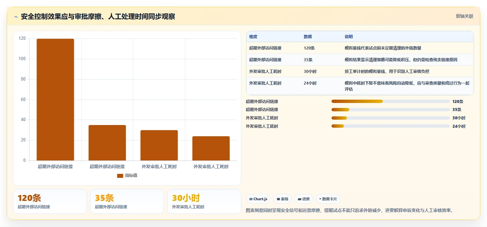487x227 pixels.
Task: Click the chart bar valued 35
Action: click(x=107, y=143)
